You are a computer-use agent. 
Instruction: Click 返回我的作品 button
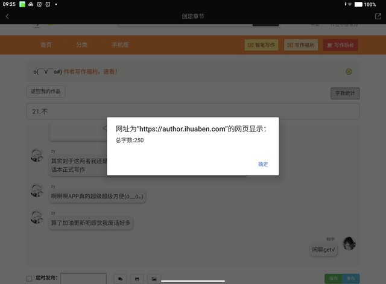pos(46,92)
